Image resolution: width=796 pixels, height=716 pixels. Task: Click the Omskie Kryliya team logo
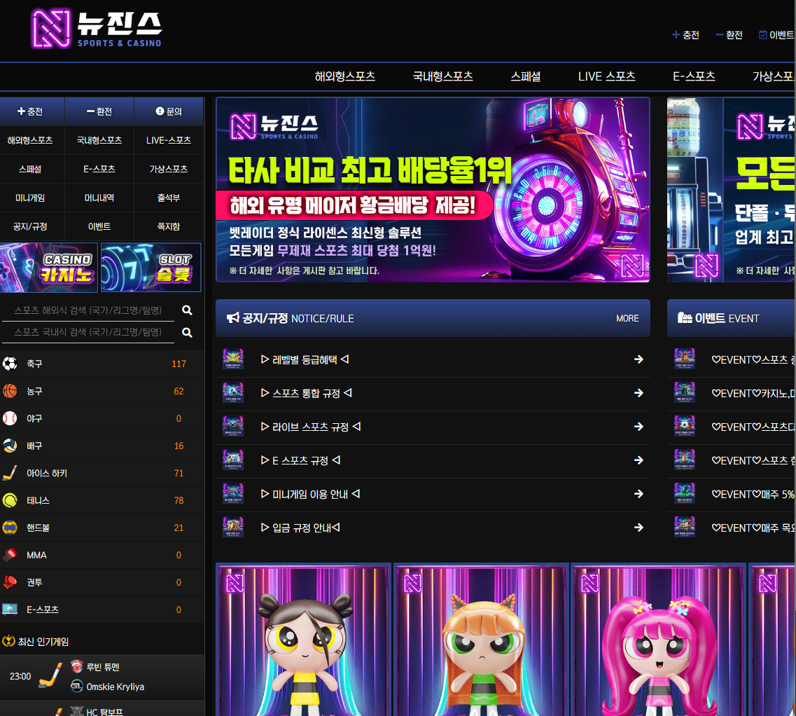(x=76, y=686)
